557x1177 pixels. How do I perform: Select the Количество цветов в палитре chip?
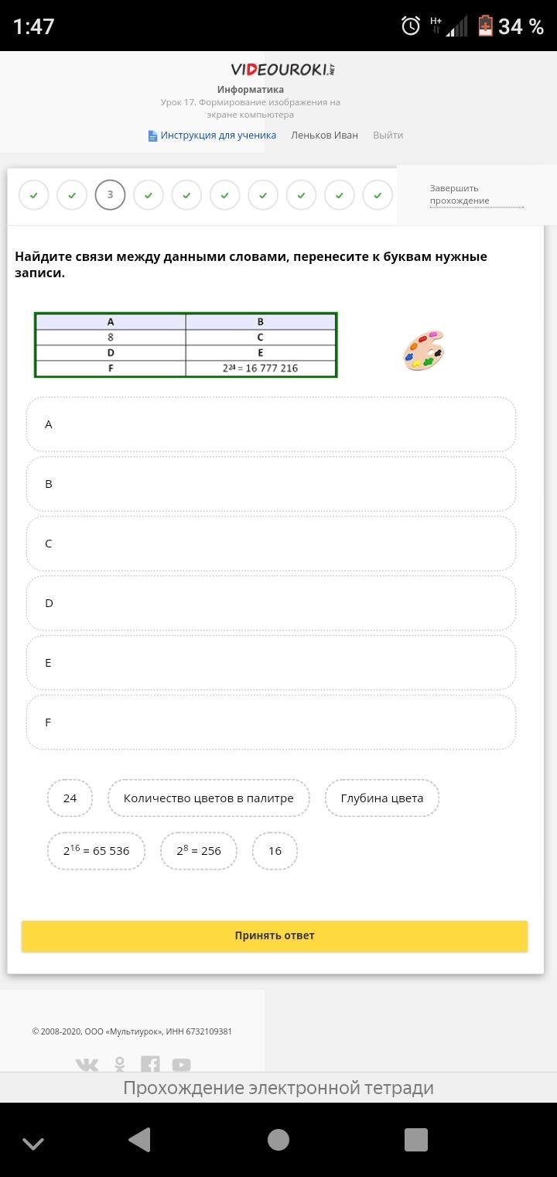tap(208, 798)
